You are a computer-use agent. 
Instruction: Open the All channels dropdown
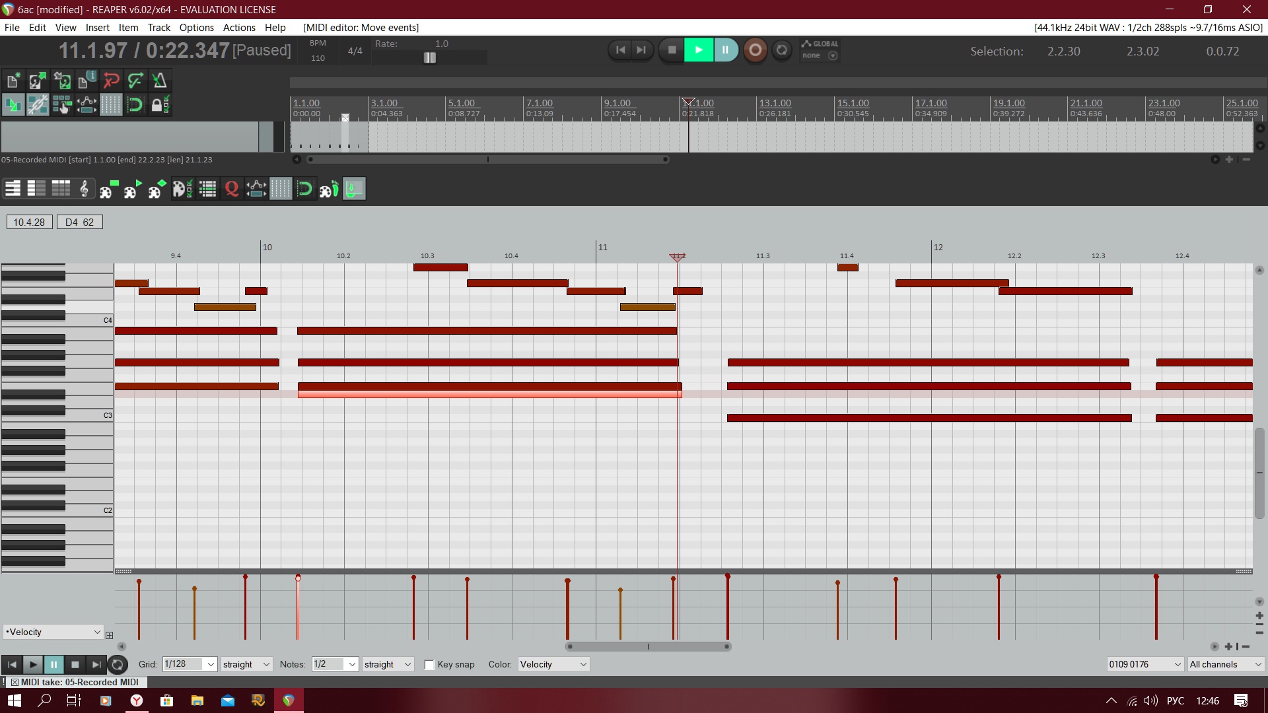[x=1225, y=664]
